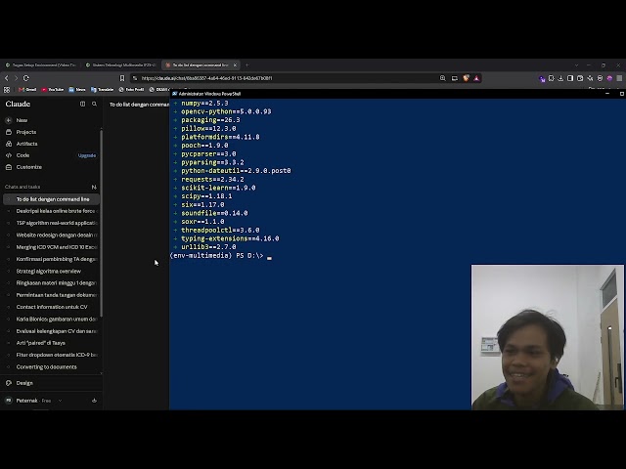
Task: Bookmark this page icon
Action: tap(122, 78)
